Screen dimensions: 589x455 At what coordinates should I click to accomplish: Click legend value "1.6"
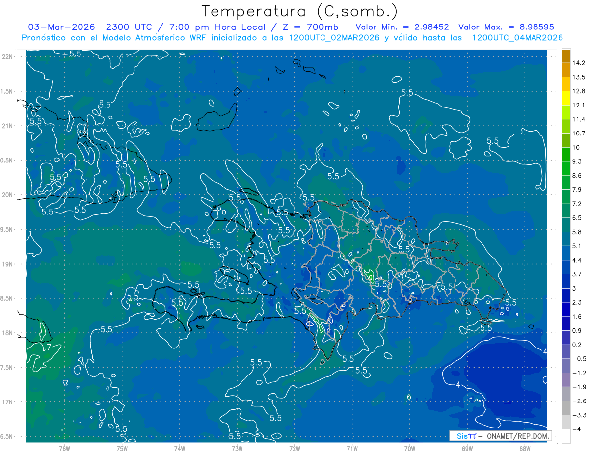(578, 317)
